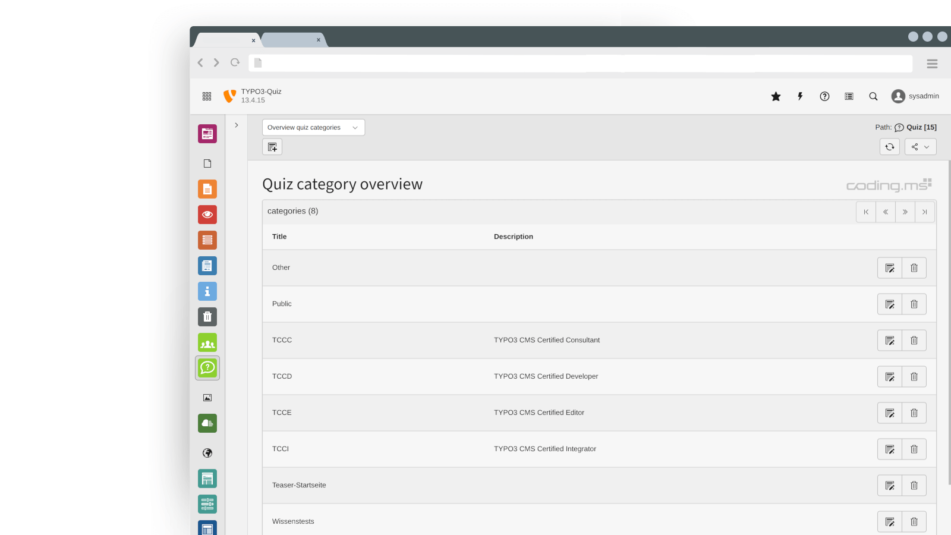The image size is (951, 535).
Task: Go forward in browser history
Action: (x=216, y=62)
